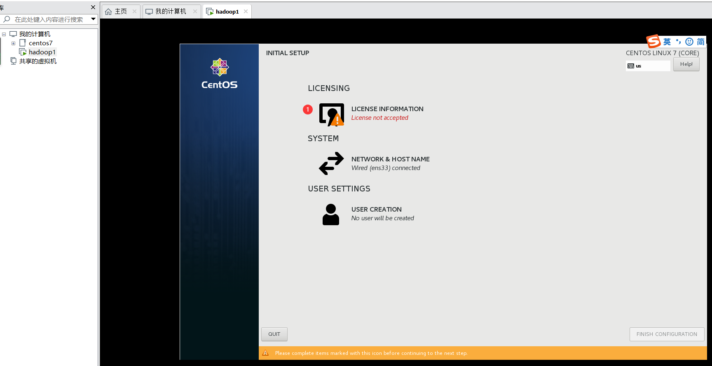Expand the centos7 tree node
The width and height of the screenshot is (712, 366).
[13, 43]
